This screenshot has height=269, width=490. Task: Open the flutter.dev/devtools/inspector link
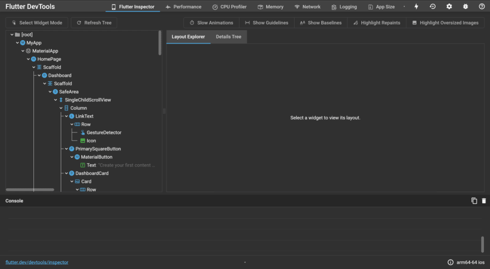click(37, 262)
